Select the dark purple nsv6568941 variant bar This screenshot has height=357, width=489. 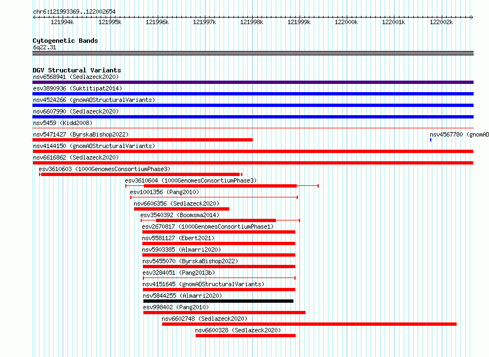tap(253, 82)
